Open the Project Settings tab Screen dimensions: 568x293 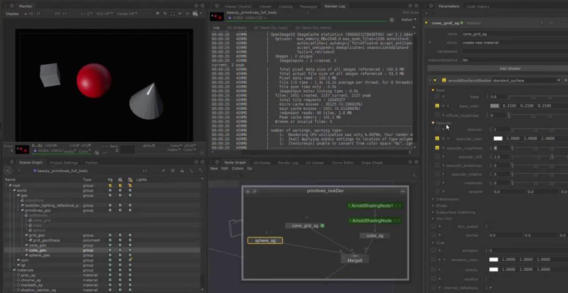pyautogui.click(x=63, y=163)
